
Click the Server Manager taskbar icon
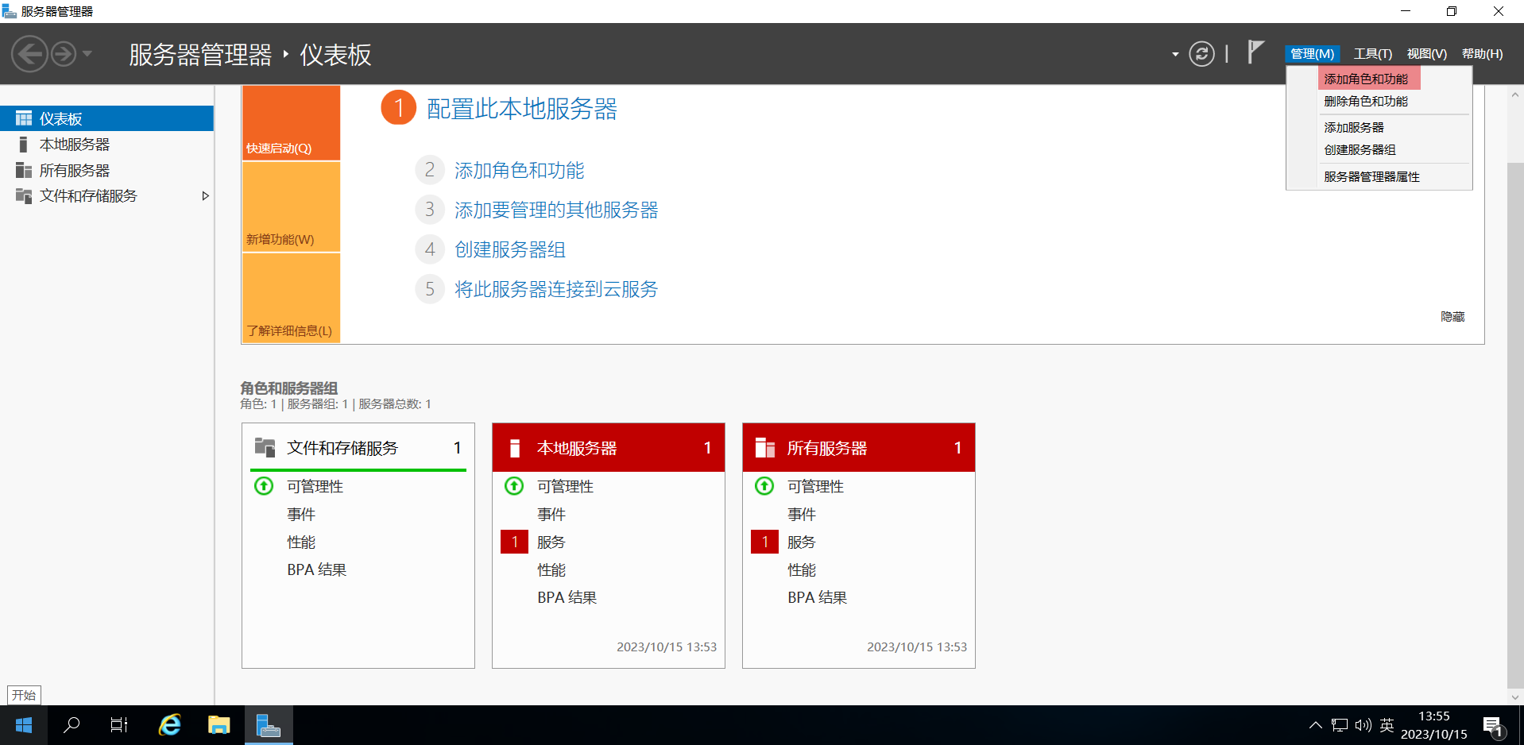(269, 725)
